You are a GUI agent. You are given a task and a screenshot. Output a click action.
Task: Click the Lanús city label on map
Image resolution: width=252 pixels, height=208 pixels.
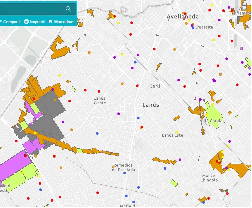point(151,105)
